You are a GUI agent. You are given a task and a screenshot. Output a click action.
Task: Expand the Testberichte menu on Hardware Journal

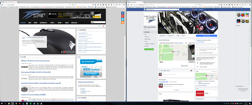(43, 23)
